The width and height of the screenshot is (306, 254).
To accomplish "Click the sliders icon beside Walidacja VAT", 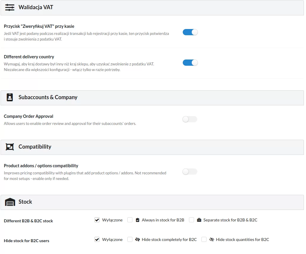I will pos(10,7).
